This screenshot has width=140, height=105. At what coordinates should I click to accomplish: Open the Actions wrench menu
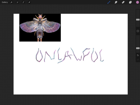11,2
